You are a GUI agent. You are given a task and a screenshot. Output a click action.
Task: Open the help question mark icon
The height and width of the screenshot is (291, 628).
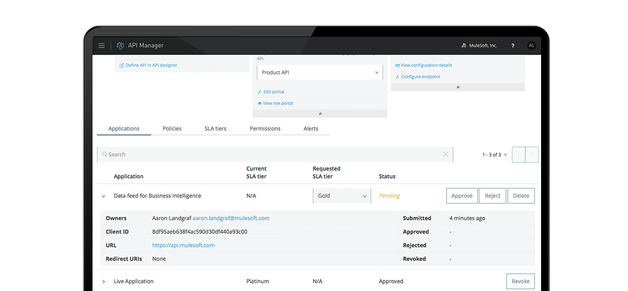[x=512, y=45]
